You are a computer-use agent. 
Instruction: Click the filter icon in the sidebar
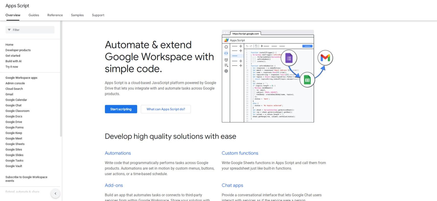click(9, 30)
